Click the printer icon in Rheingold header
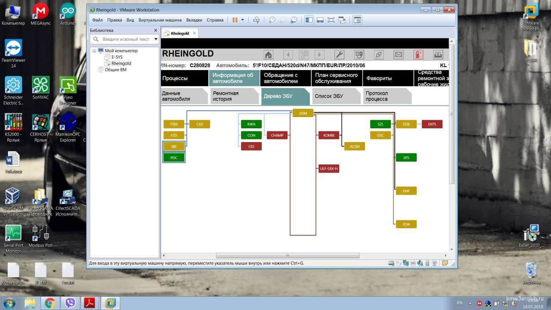This screenshot has width=551, height=310. [438, 55]
